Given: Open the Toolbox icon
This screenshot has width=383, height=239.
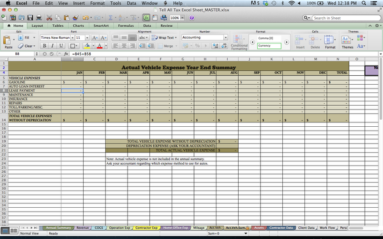Looking at the screenshot, I should tap(155, 18).
